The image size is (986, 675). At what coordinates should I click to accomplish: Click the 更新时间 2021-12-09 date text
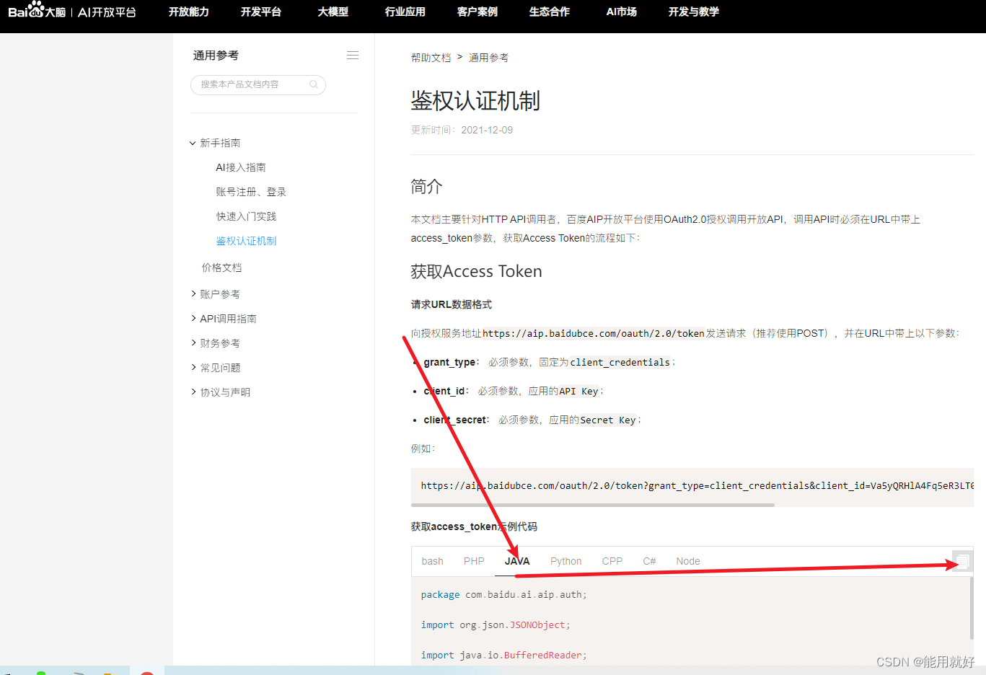click(462, 130)
